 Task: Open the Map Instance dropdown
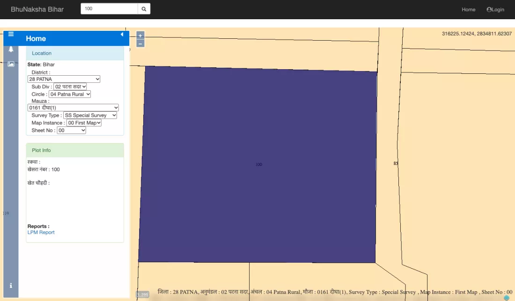tap(84, 122)
